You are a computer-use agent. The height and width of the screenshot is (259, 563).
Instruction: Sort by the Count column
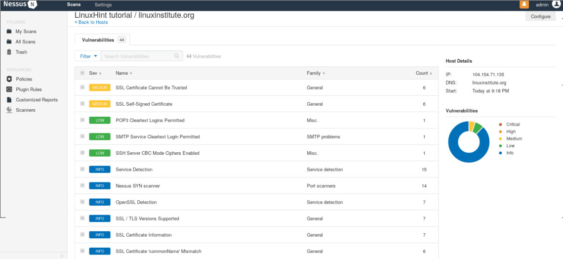424,73
